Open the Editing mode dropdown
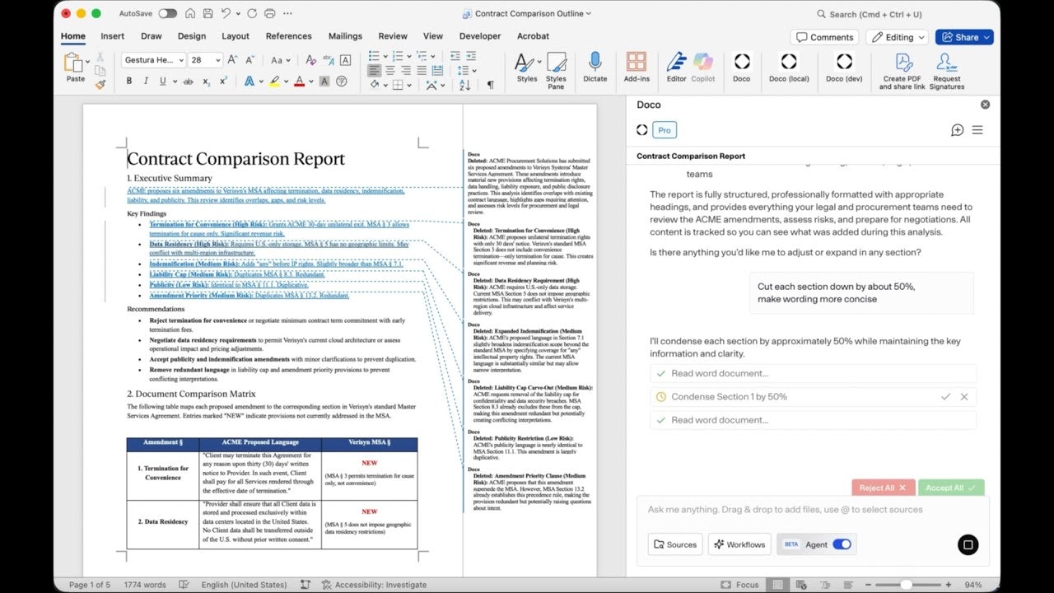Viewport: 1054px width, 593px height. tap(898, 37)
